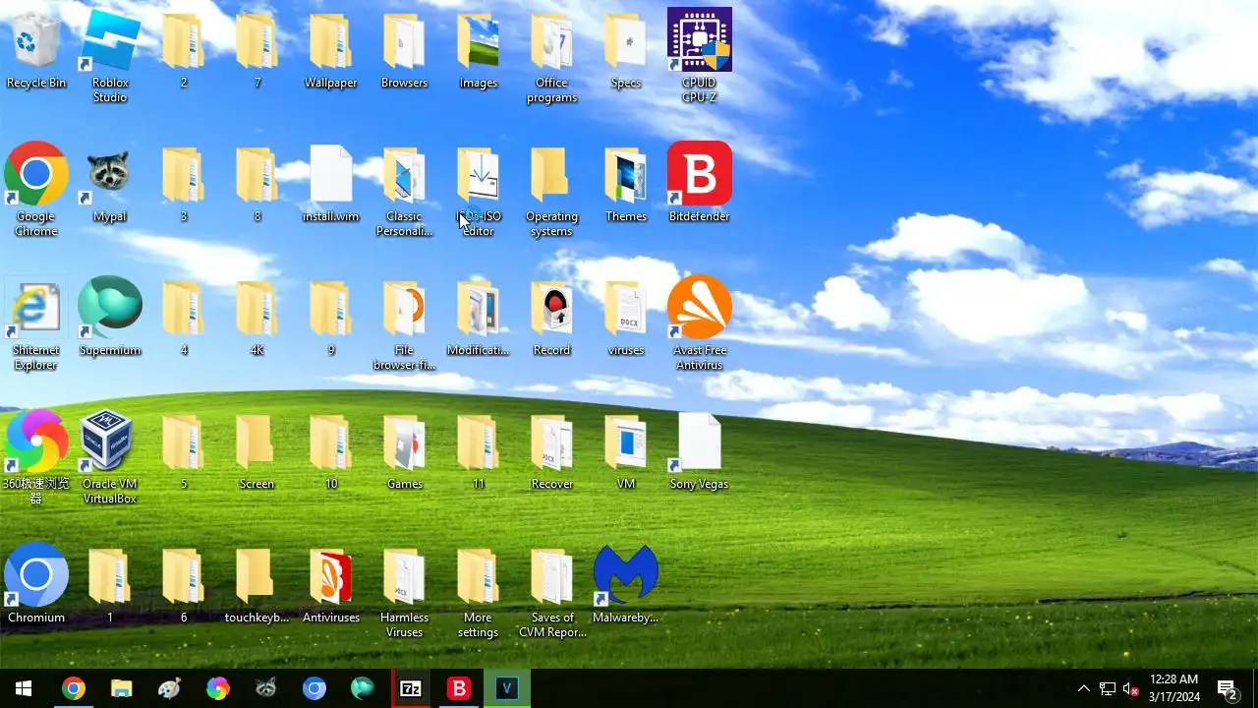Open Supermium from the taskbar
The width and height of the screenshot is (1258, 708).
point(363,688)
